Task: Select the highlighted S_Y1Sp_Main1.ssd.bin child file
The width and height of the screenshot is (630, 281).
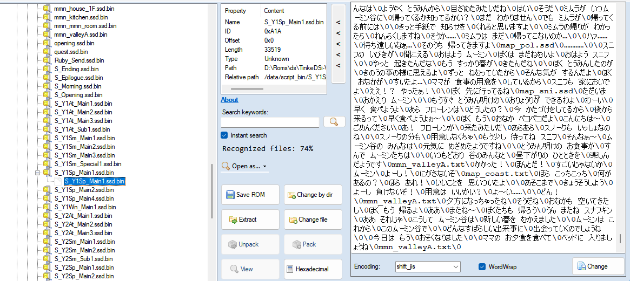Action: pos(95,182)
